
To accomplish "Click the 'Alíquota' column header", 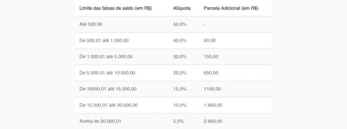I will click(182, 8).
